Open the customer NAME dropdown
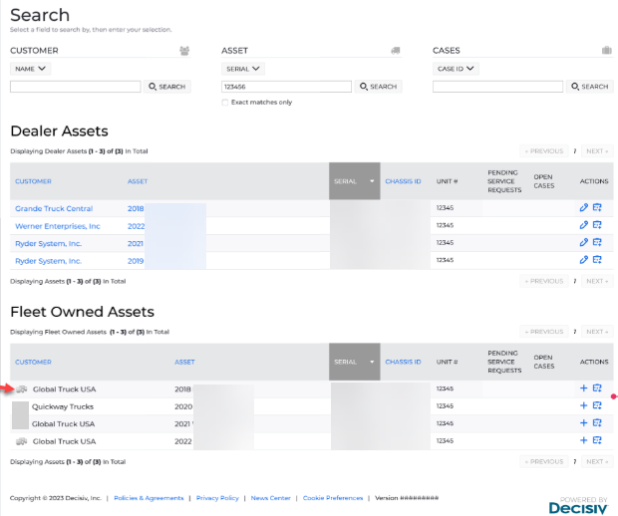 tap(30, 69)
